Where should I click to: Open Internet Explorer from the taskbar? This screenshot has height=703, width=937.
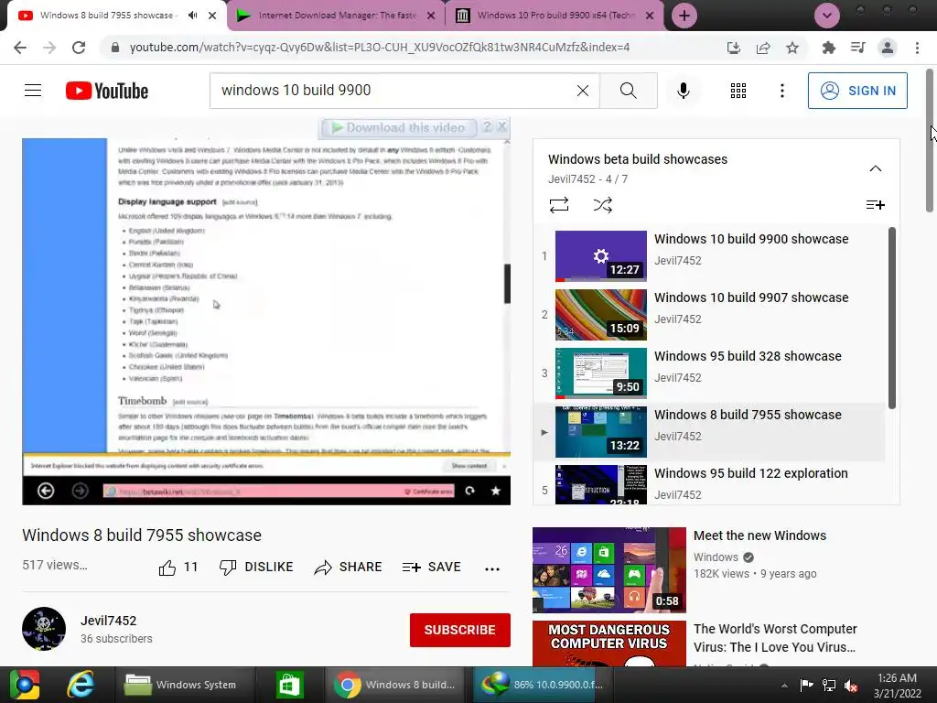tap(81, 685)
